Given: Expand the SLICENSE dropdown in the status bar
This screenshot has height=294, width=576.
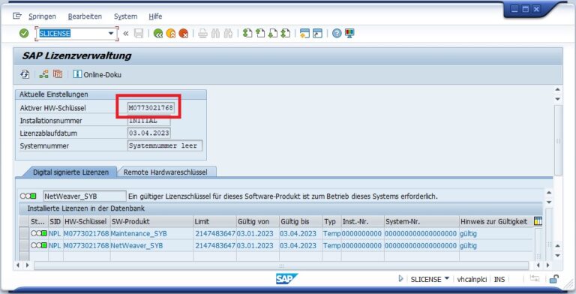Looking at the screenshot, I should point(447,278).
